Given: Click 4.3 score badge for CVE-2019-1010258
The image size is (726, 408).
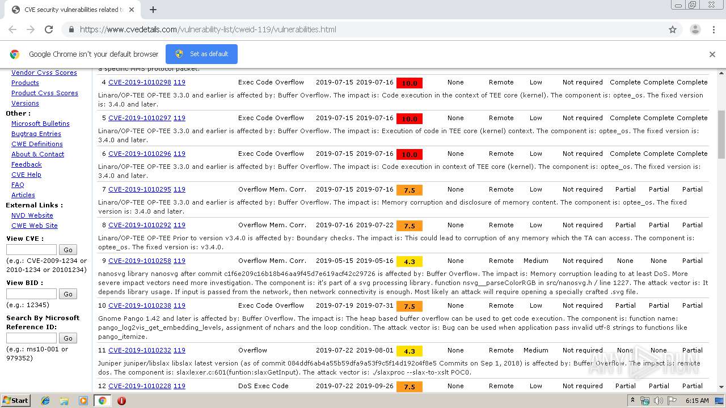Looking at the screenshot, I should 410,262.
